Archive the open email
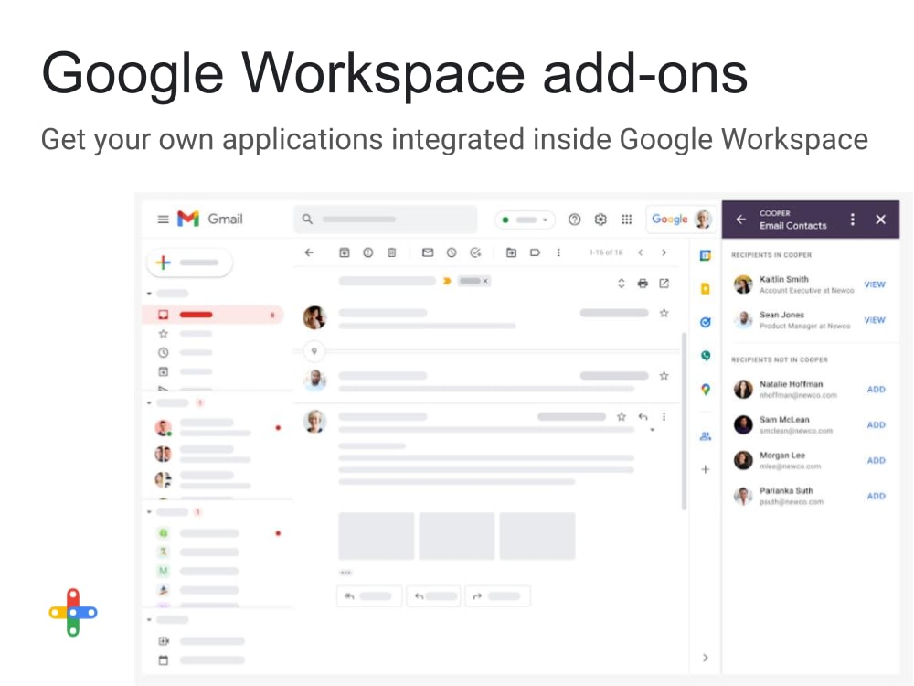This screenshot has height=686, width=914. click(343, 252)
